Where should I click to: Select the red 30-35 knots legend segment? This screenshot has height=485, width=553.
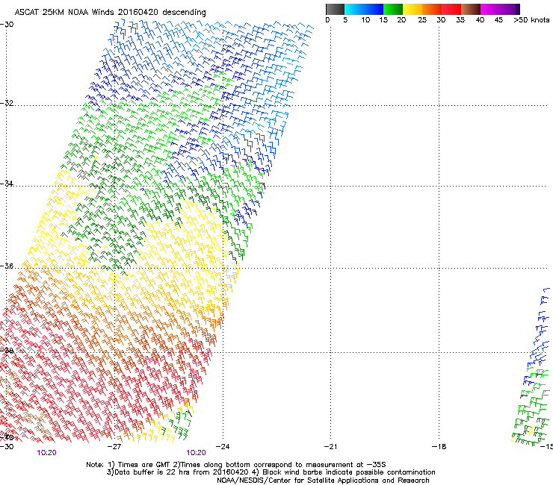[451, 9]
